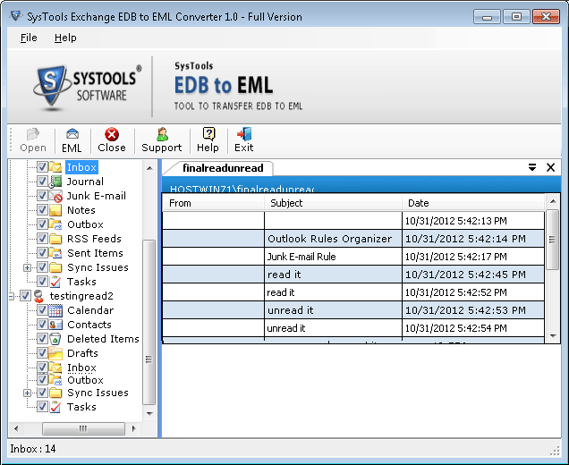Open the Help menu
The height and width of the screenshot is (465, 569).
65,38
